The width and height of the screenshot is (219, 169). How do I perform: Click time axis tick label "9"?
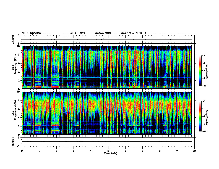coord(177,151)
